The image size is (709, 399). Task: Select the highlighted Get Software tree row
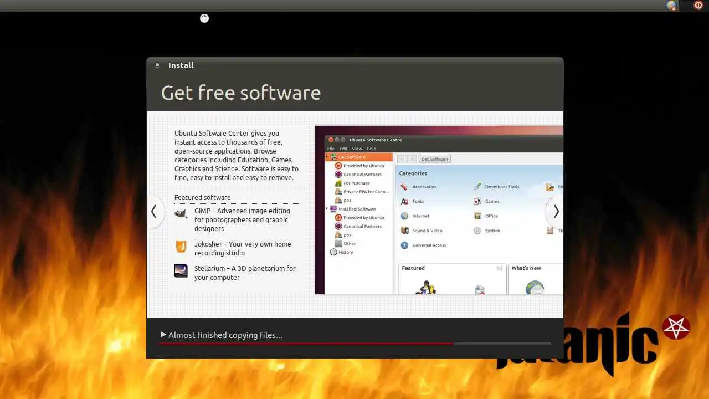click(359, 157)
